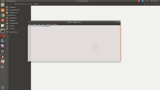The height and width of the screenshot is (90, 160).
Task: Open the Поиск menu in Terminal
Action: (x=43, y=24)
